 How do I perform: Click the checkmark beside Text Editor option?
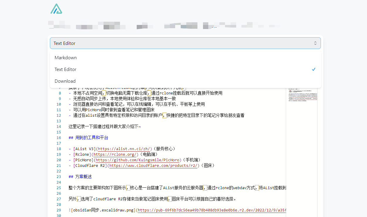(x=314, y=69)
